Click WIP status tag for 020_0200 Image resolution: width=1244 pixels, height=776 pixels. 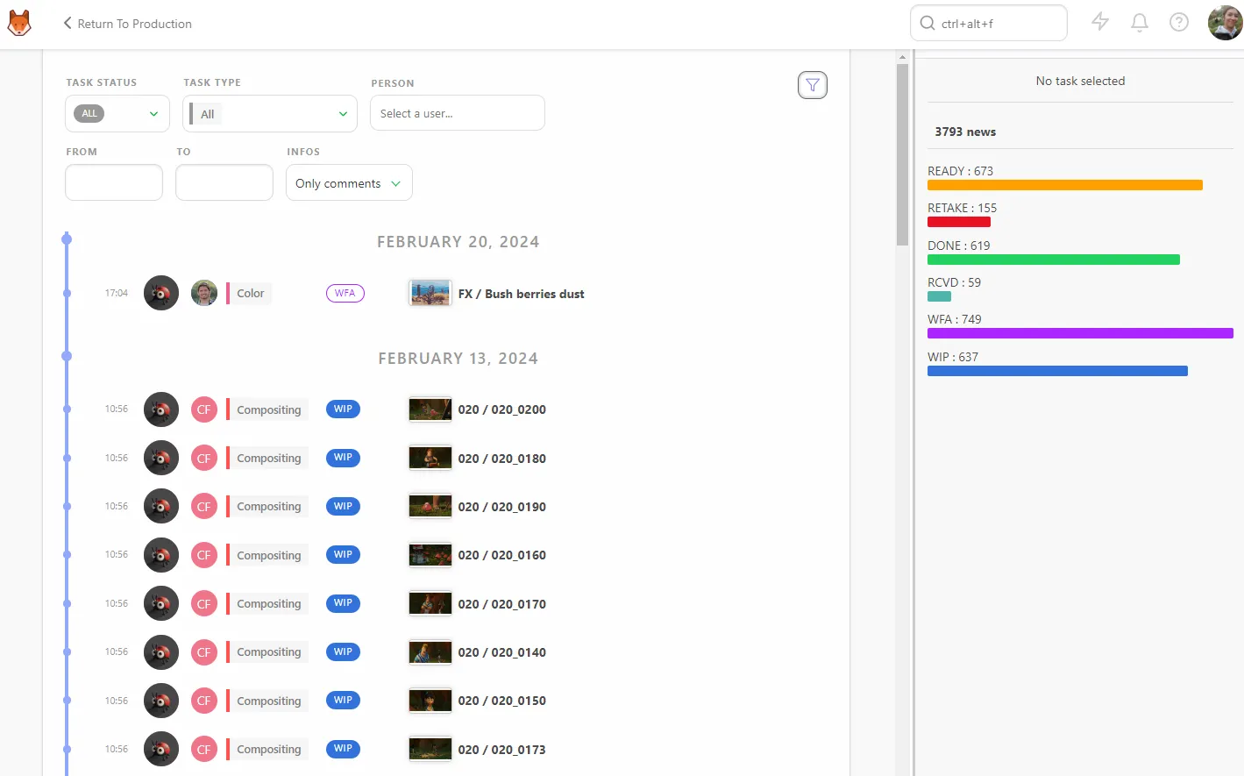pos(343,409)
